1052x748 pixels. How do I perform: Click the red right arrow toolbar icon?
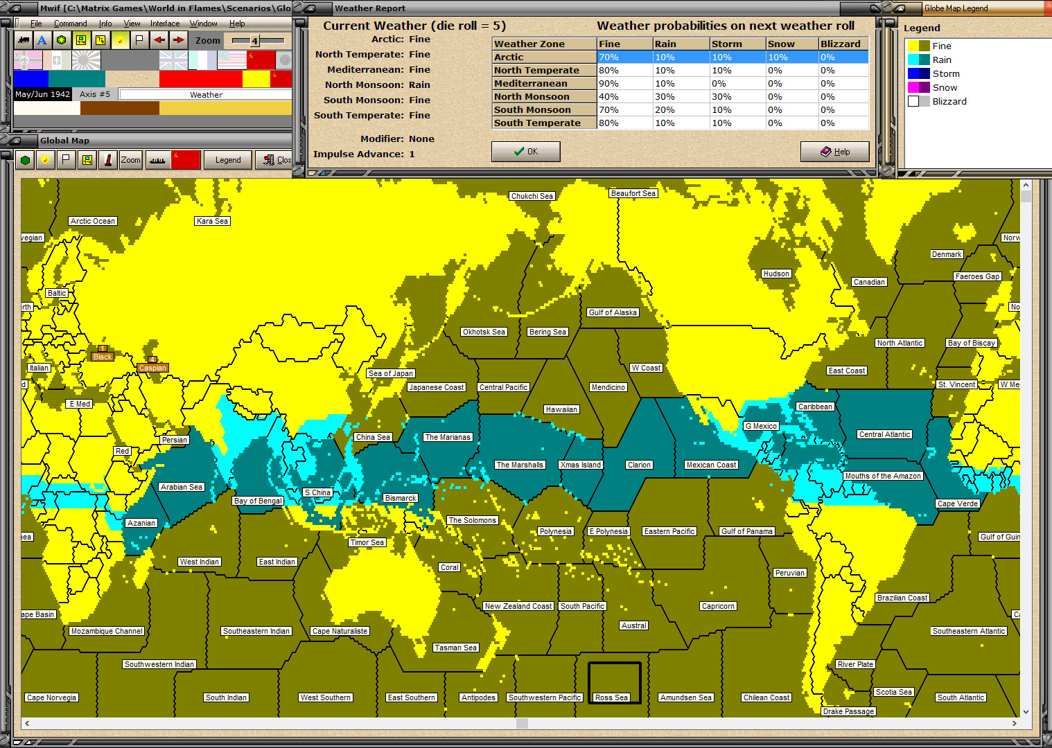pyautogui.click(x=178, y=40)
